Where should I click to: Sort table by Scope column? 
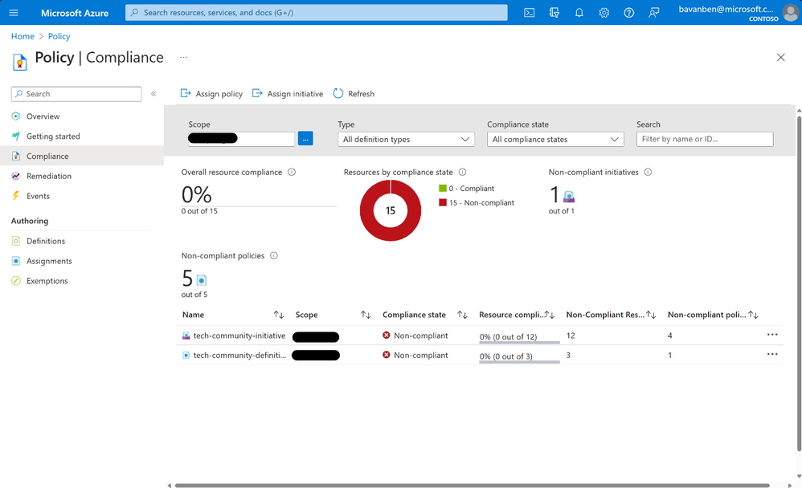[x=366, y=315]
